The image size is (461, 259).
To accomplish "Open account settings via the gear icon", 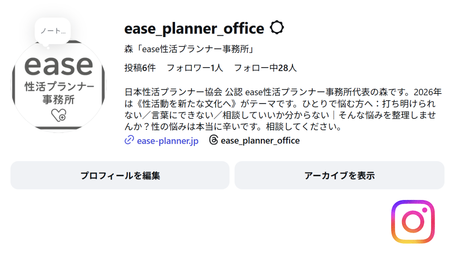I will pyautogui.click(x=277, y=27).
